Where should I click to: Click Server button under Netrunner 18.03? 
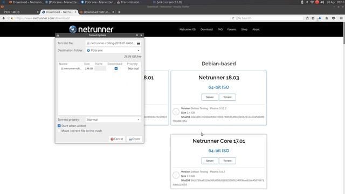pyautogui.click(x=210, y=97)
